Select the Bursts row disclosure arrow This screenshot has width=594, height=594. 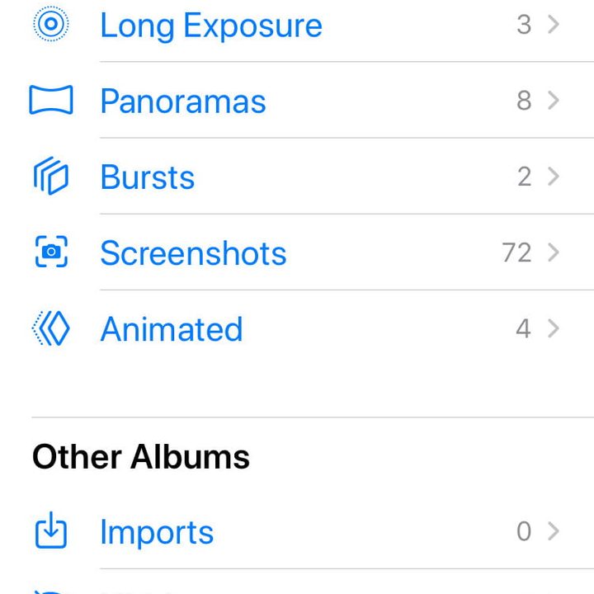554,177
